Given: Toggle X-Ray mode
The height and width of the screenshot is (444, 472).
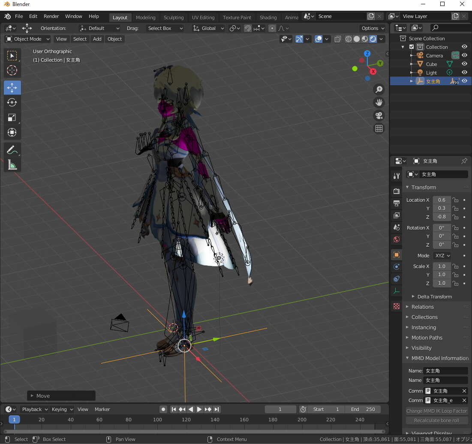Looking at the screenshot, I should pos(338,39).
